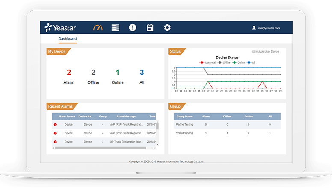Open the settings gear icon
This screenshot has height=190, width=332.
coord(167,28)
